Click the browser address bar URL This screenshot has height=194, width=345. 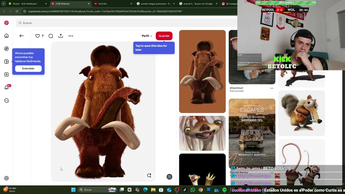[105, 11]
